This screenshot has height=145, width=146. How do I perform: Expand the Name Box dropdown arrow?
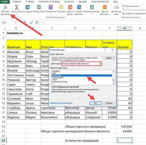(x=16, y=22)
